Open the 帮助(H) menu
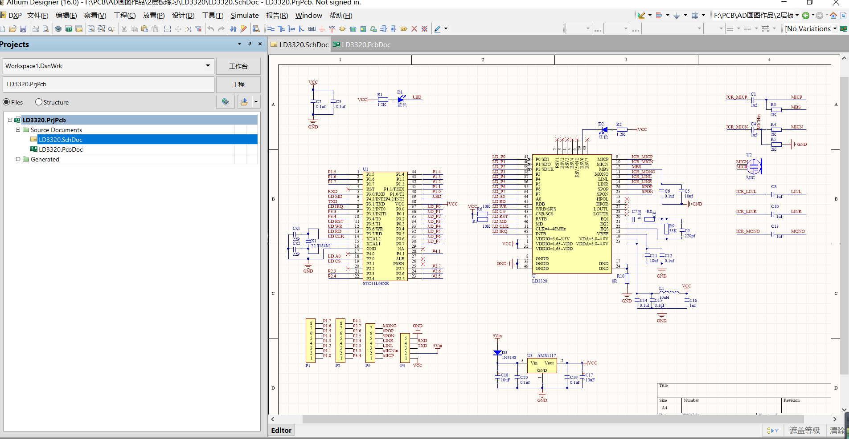The height and width of the screenshot is (439, 849). (x=341, y=16)
